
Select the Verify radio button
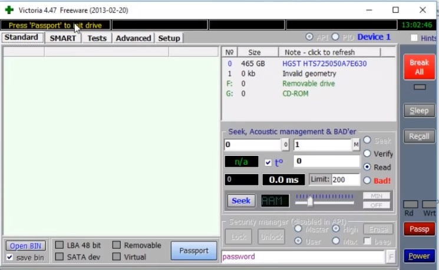point(367,154)
